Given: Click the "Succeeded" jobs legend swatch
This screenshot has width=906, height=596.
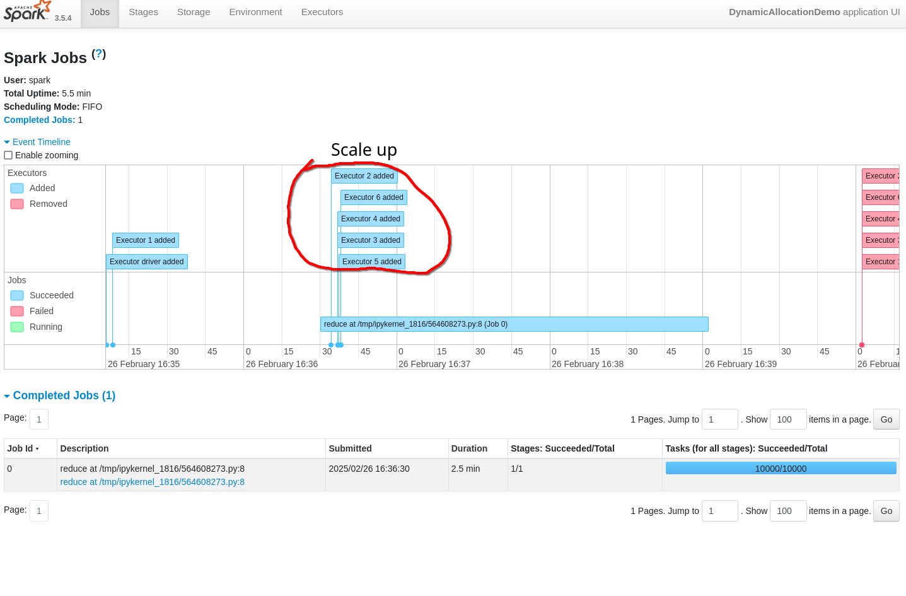Looking at the screenshot, I should 16,295.
